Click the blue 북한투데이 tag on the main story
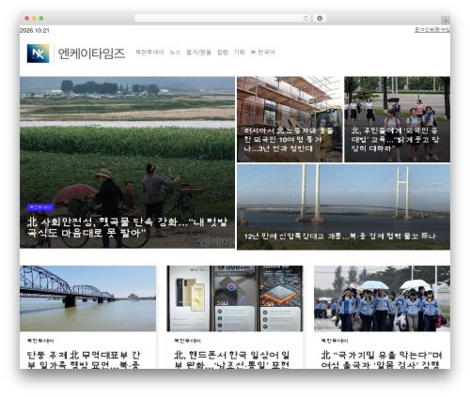This screenshot has width=470, height=397. point(40,207)
